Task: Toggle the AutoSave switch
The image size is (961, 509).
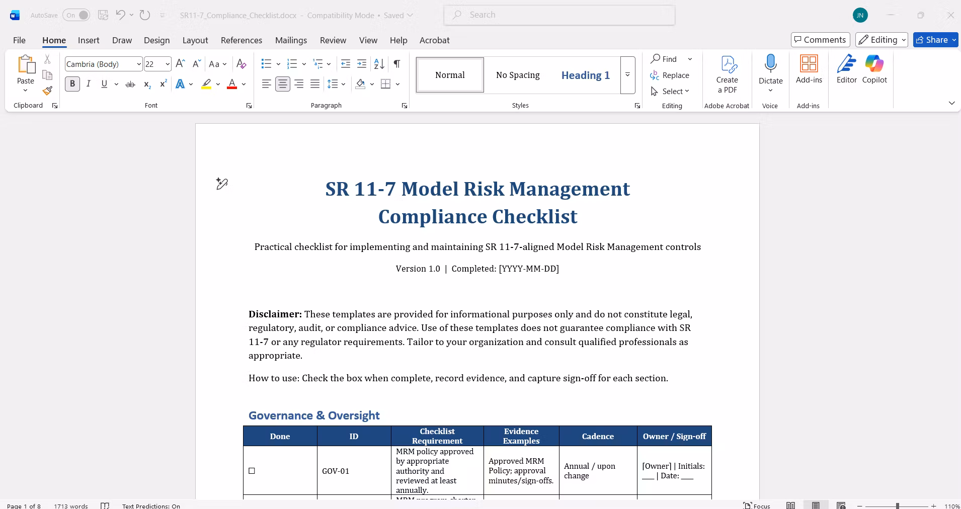Action: 76,15
